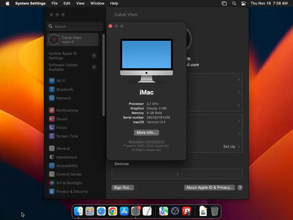Launch the App Store from Dock
The height and width of the screenshot is (220, 293).
coord(124,211)
